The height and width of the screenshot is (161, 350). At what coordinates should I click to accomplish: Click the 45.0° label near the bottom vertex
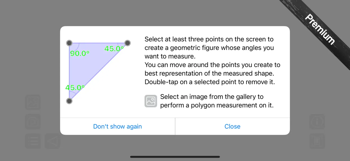pyautogui.click(x=75, y=88)
